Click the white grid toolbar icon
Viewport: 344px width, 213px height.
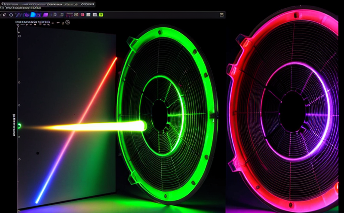pos(76,15)
